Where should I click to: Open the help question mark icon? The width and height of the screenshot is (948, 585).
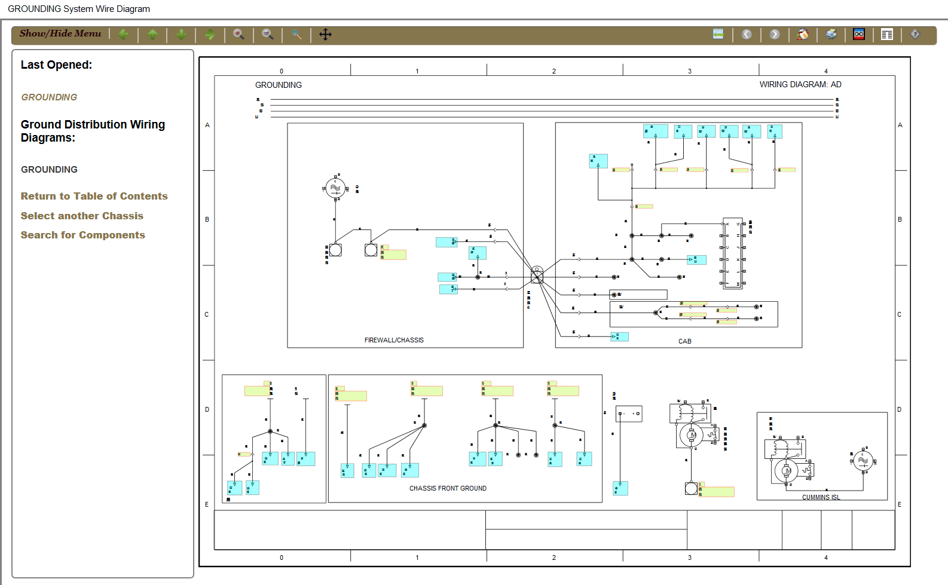pos(915,35)
